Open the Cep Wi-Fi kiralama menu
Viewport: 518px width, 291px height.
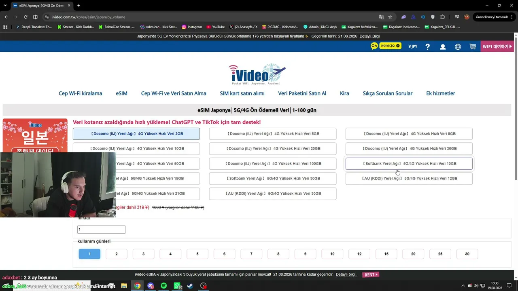80,93
